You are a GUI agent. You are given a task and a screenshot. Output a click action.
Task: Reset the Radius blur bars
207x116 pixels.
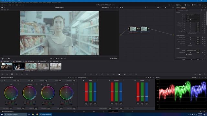[98, 80]
